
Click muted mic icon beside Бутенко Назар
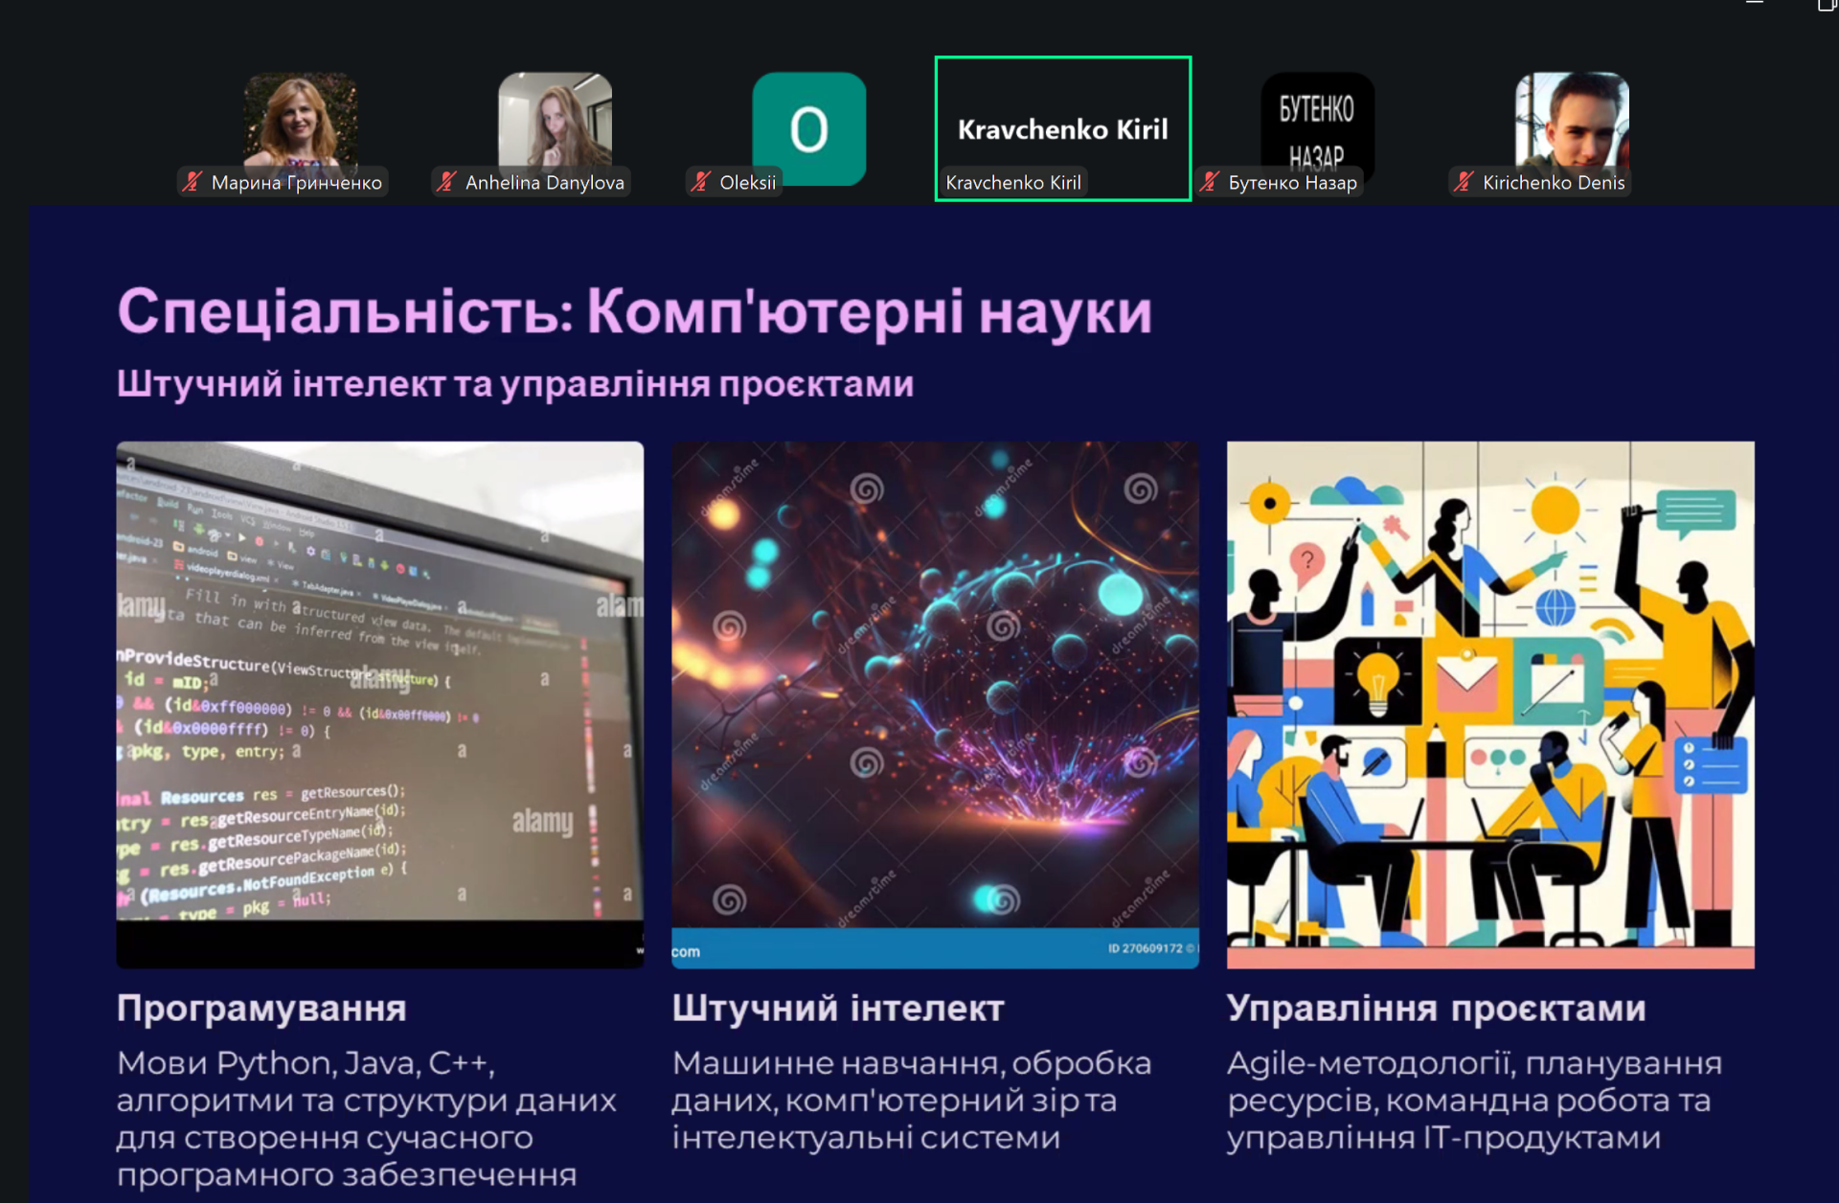coord(1210,182)
